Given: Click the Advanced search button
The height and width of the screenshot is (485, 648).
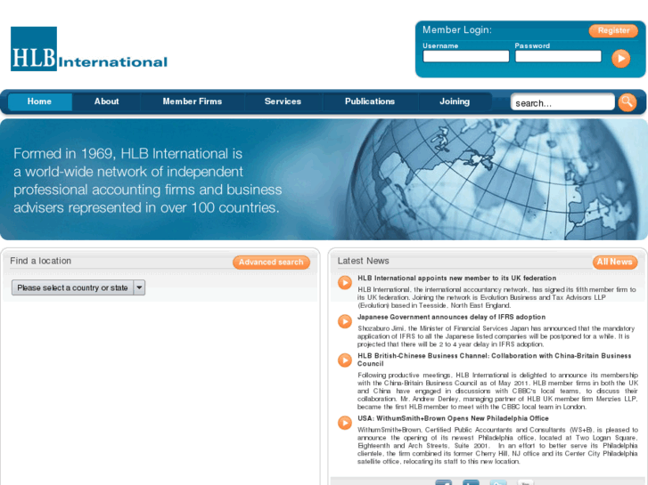Looking at the screenshot, I should (x=271, y=263).
